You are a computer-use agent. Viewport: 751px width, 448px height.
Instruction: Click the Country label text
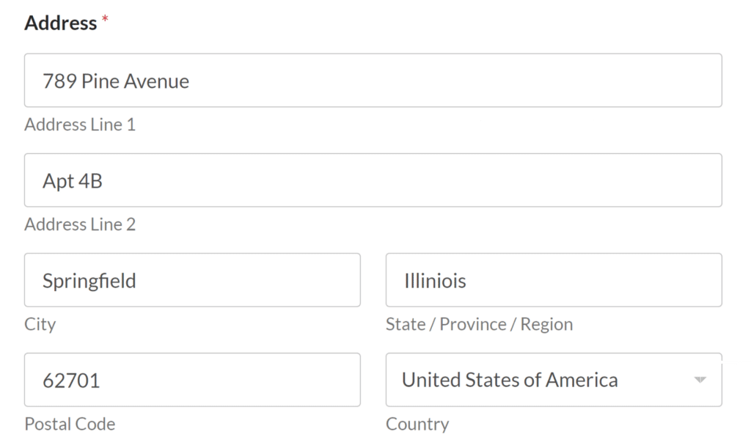417,424
